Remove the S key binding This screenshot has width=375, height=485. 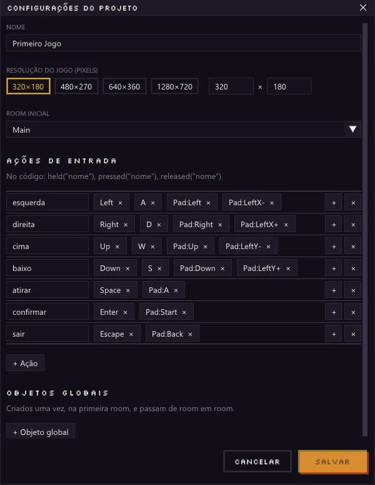coord(159,269)
